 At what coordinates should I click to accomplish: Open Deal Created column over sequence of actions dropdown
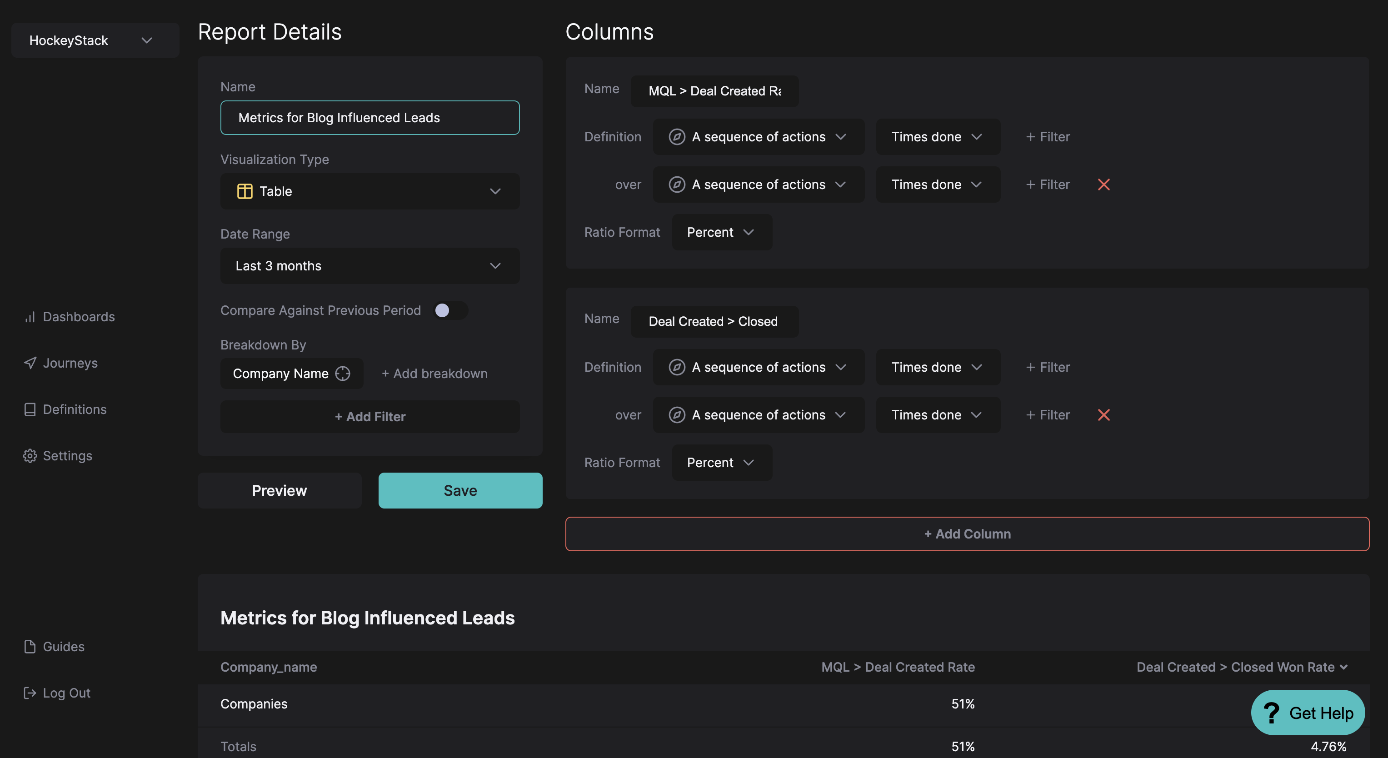point(758,415)
